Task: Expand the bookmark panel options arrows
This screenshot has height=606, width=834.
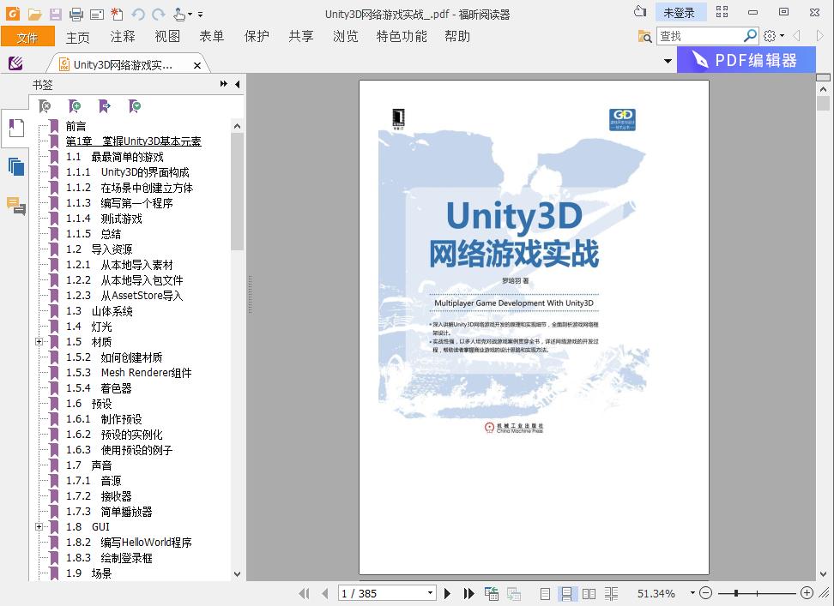Action: (224, 84)
